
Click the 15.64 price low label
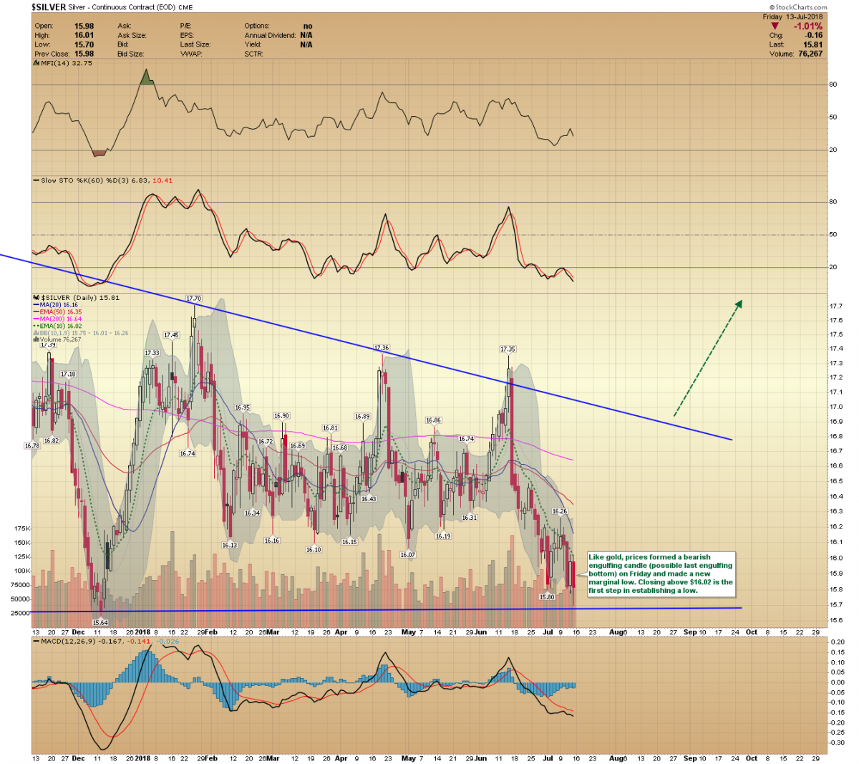click(100, 623)
